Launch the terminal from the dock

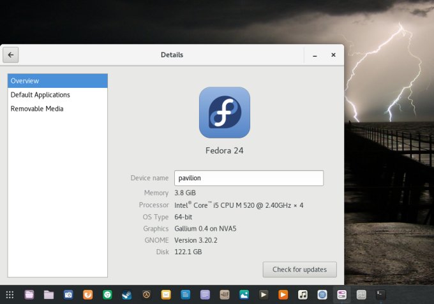(x=381, y=294)
